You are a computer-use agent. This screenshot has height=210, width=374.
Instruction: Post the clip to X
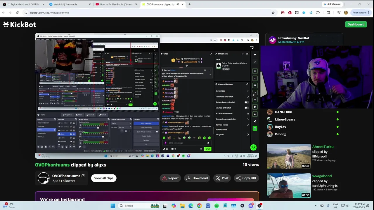click(222, 178)
